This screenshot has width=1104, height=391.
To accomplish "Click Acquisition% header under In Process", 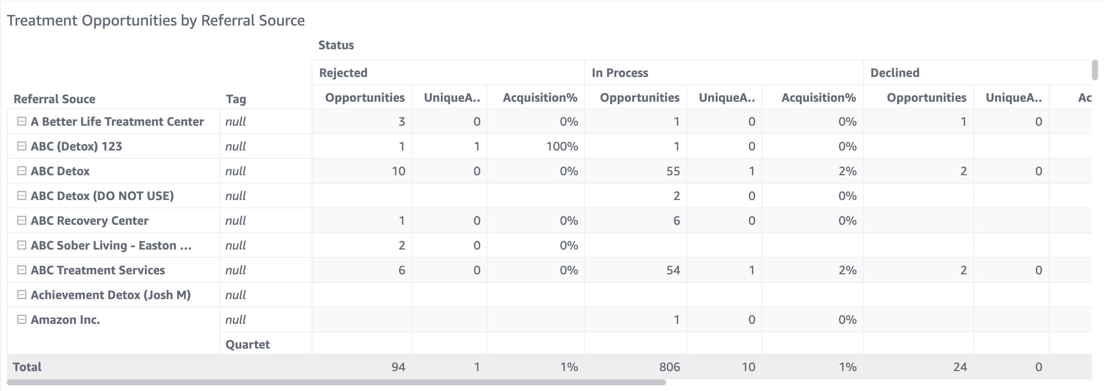I will click(x=819, y=98).
